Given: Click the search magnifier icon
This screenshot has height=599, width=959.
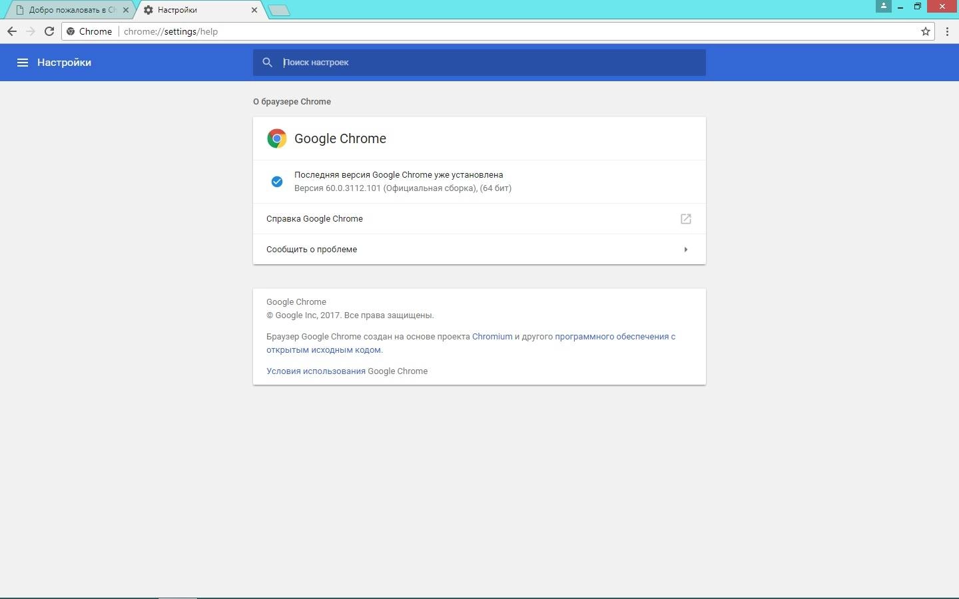Looking at the screenshot, I should tap(267, 63).
